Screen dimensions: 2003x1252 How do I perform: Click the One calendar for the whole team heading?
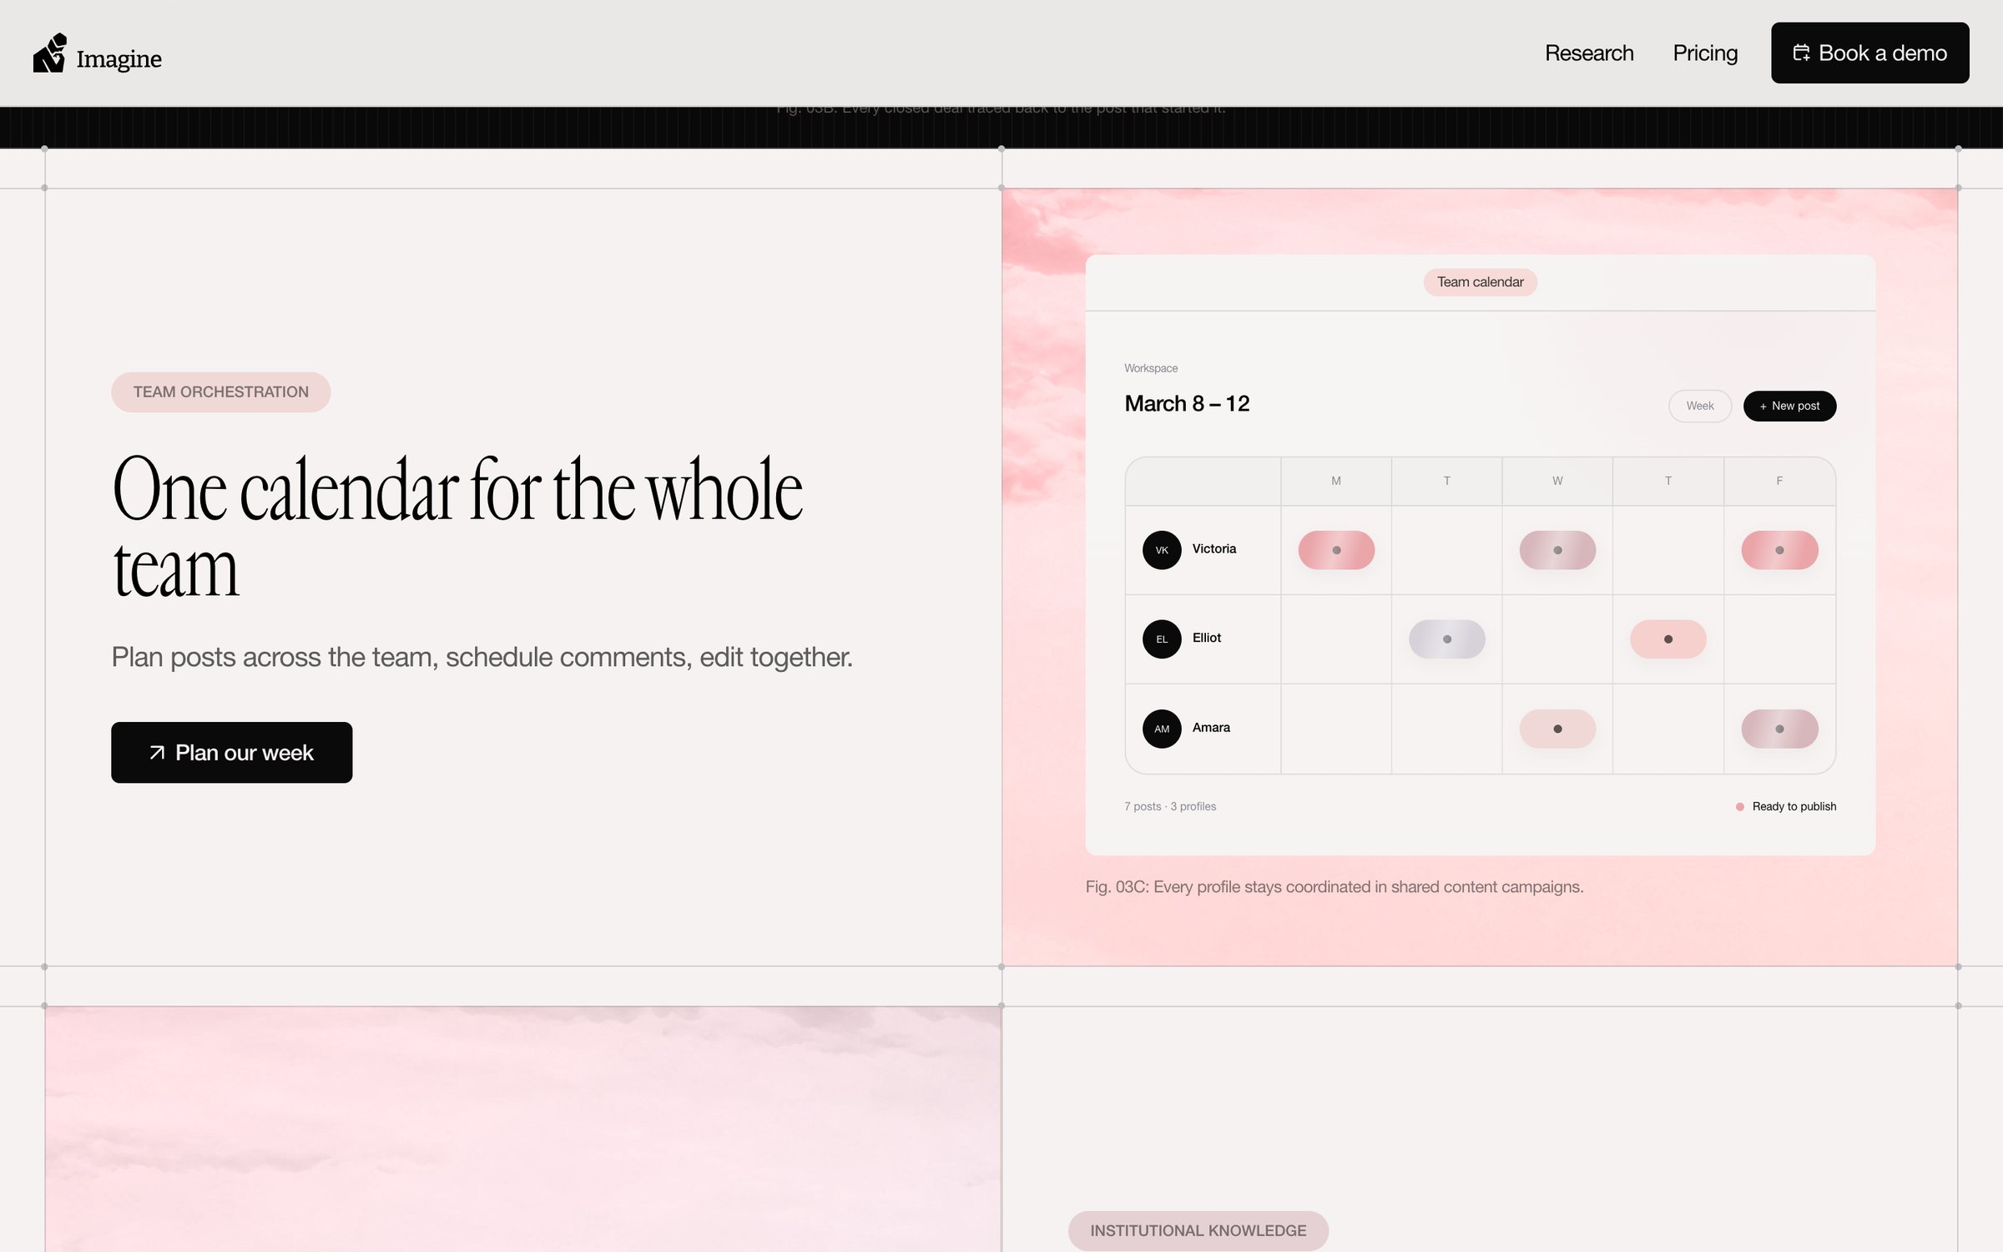[x=457, y=528]
